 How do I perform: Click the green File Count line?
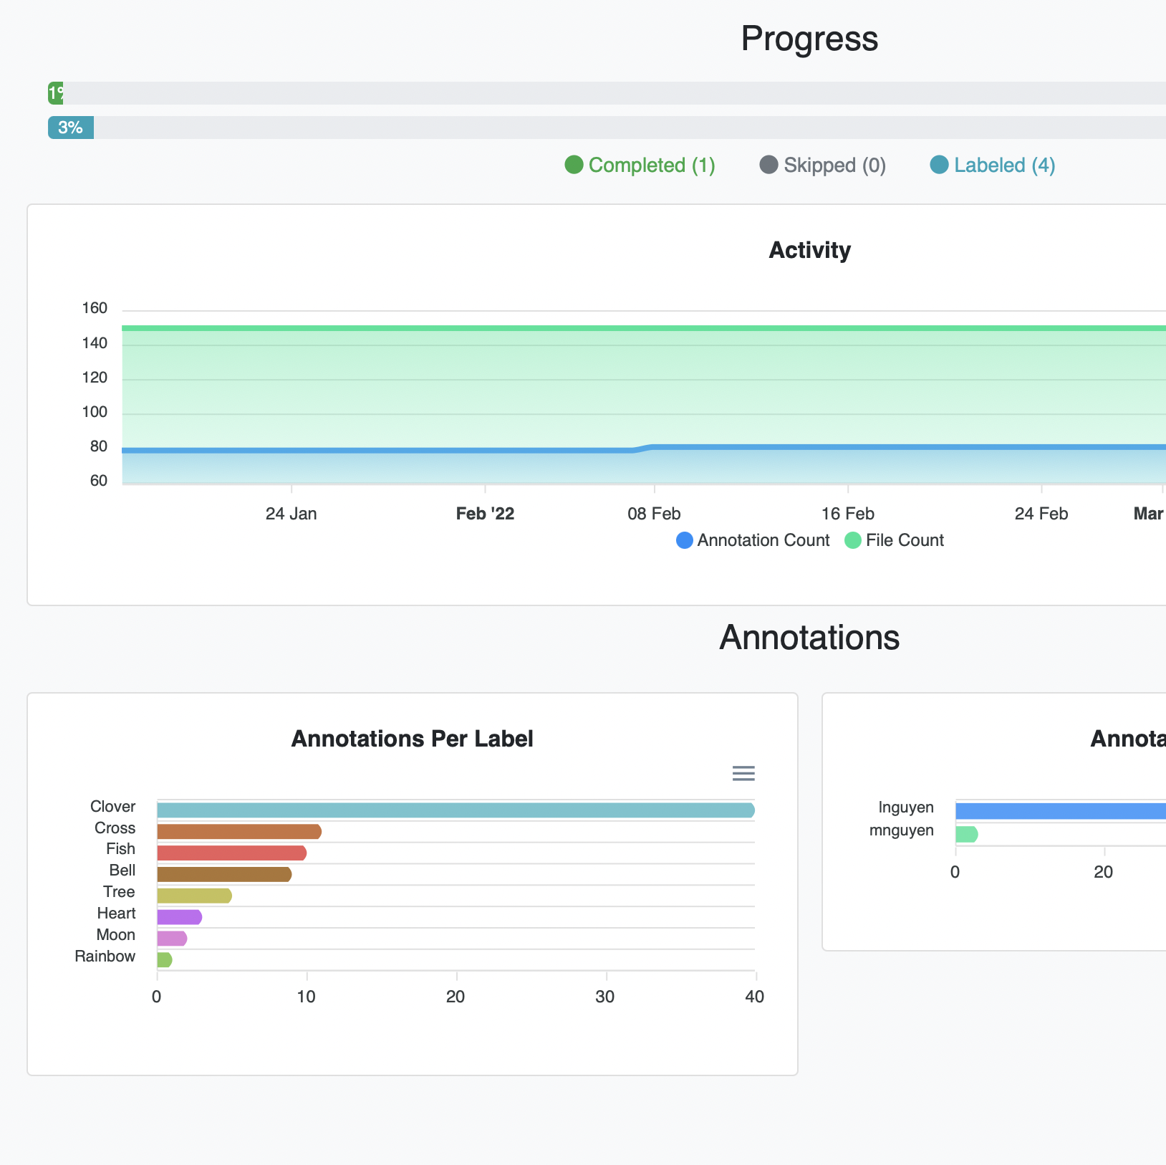click(x=644, y=328)
